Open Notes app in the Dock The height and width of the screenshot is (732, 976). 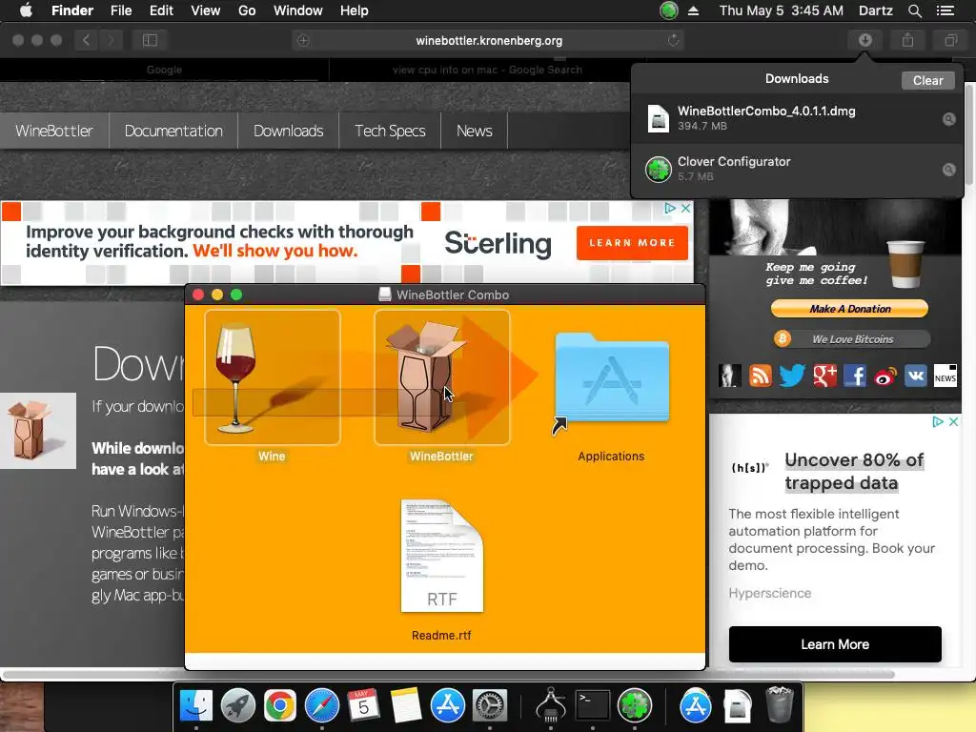[x=406, y=706]
